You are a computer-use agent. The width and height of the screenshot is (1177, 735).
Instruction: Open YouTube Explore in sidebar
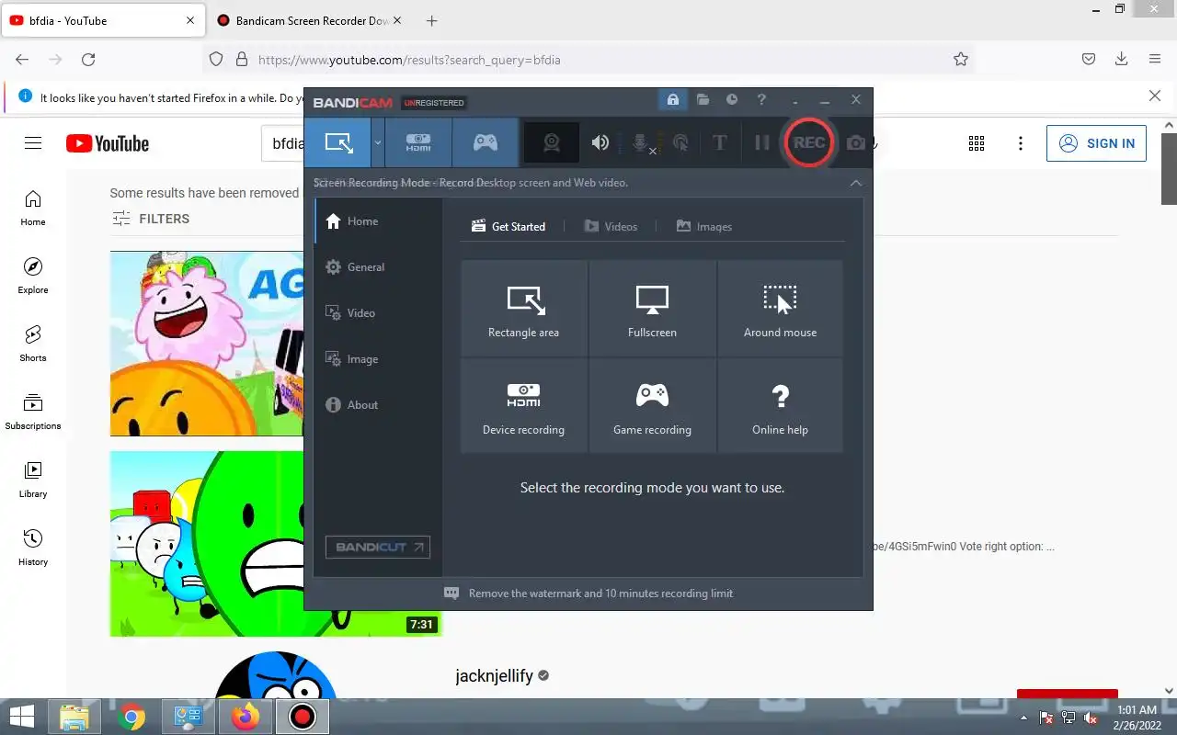[x=33, y=277]
